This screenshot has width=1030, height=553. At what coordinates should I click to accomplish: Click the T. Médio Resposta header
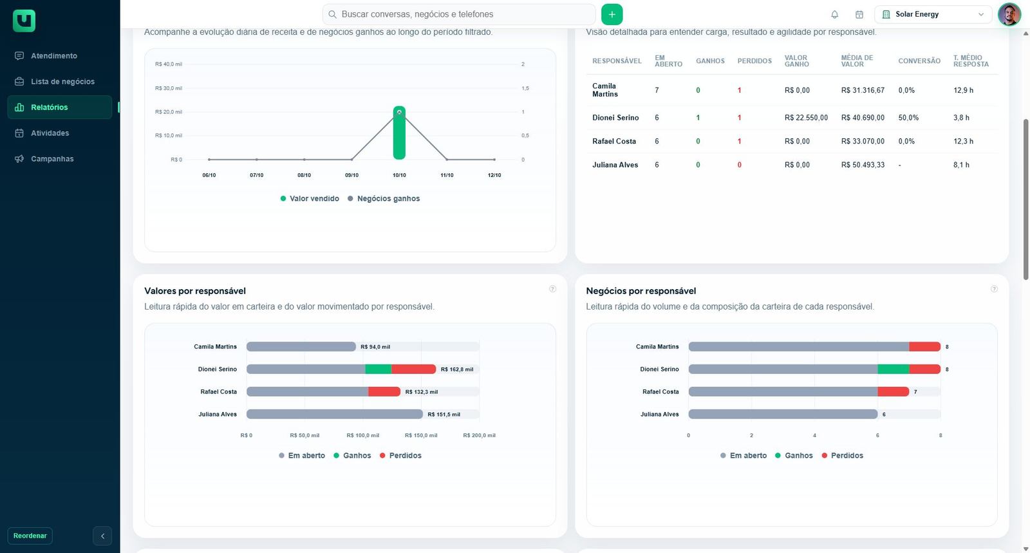click(x=971, y=61)
